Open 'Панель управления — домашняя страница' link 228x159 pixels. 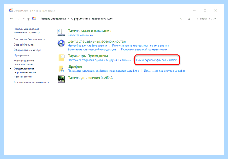pyautogui.click(x=28, y=30)
